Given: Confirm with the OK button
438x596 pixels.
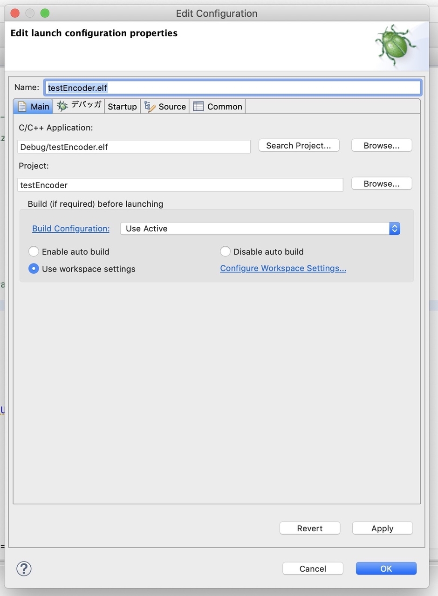Looking at the screenshot, I should coord(386,569).
